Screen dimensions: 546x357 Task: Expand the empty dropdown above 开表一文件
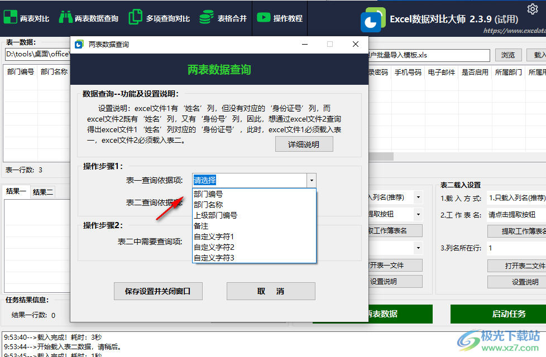point(418,248)
